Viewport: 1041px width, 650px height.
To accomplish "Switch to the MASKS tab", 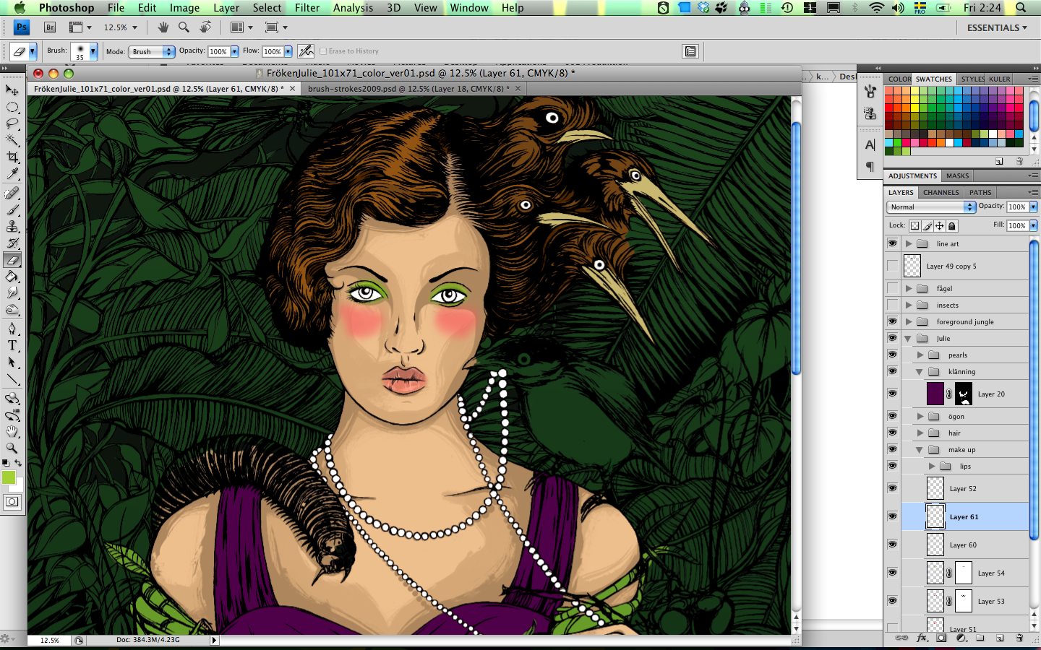I will pos(957,175).
